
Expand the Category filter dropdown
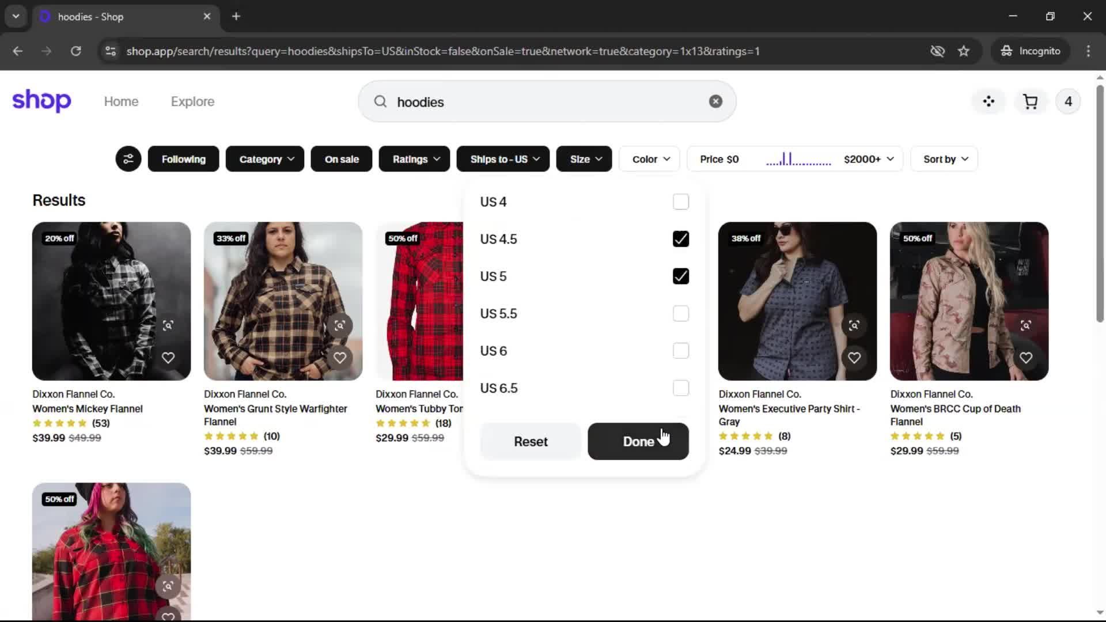click(266, 160)
